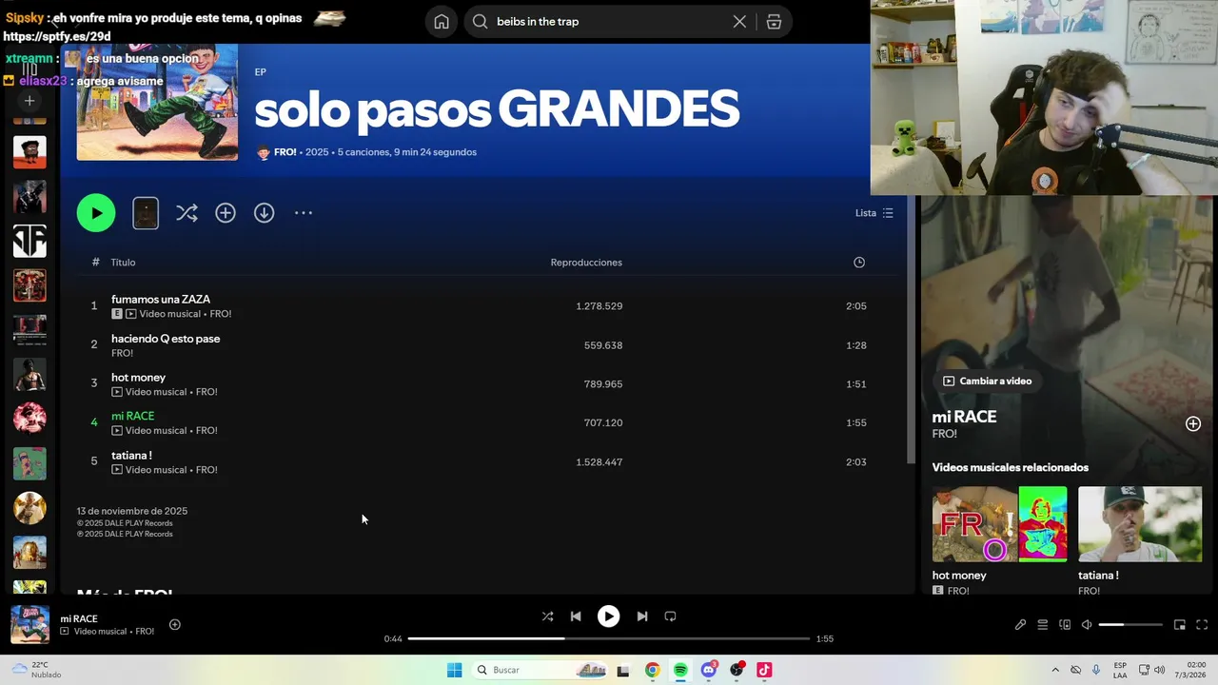
Task: Open system volume tray icon
Action: click(x=1159, y=670)
